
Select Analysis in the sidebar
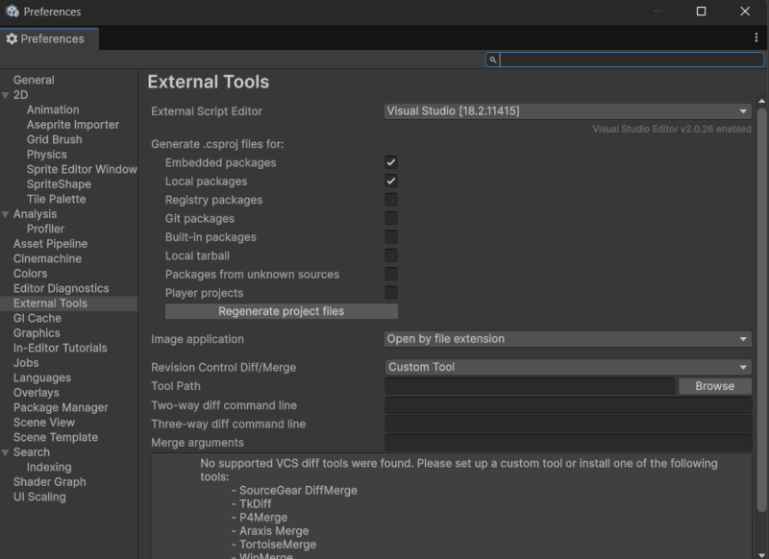(x=35, y=214)
